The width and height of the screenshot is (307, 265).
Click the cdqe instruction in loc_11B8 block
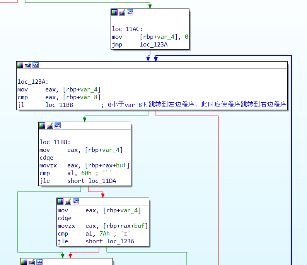[x=46, y=158]
